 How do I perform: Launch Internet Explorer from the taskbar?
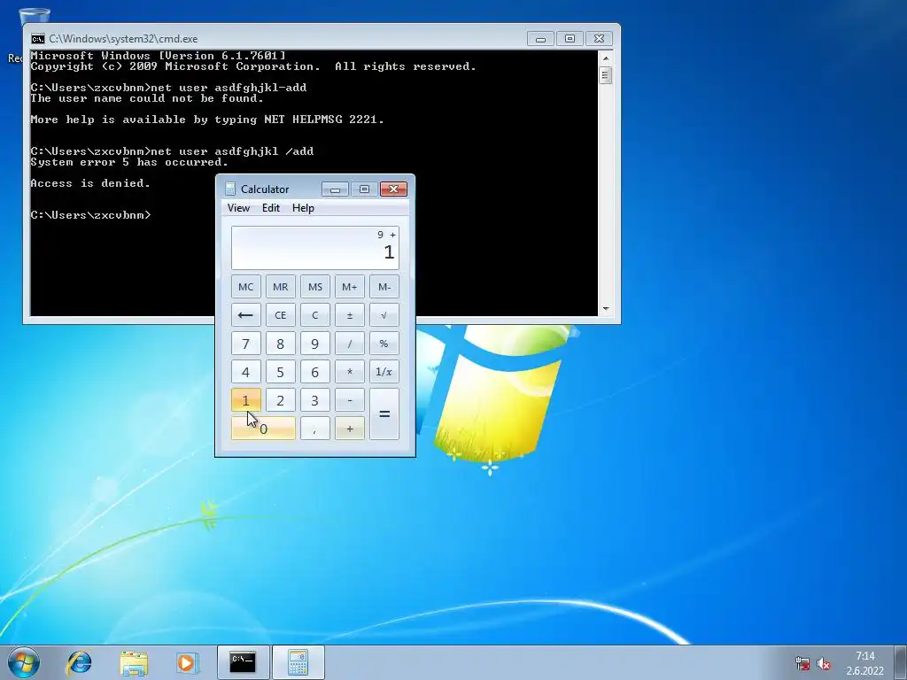click(x=79, y=662)
